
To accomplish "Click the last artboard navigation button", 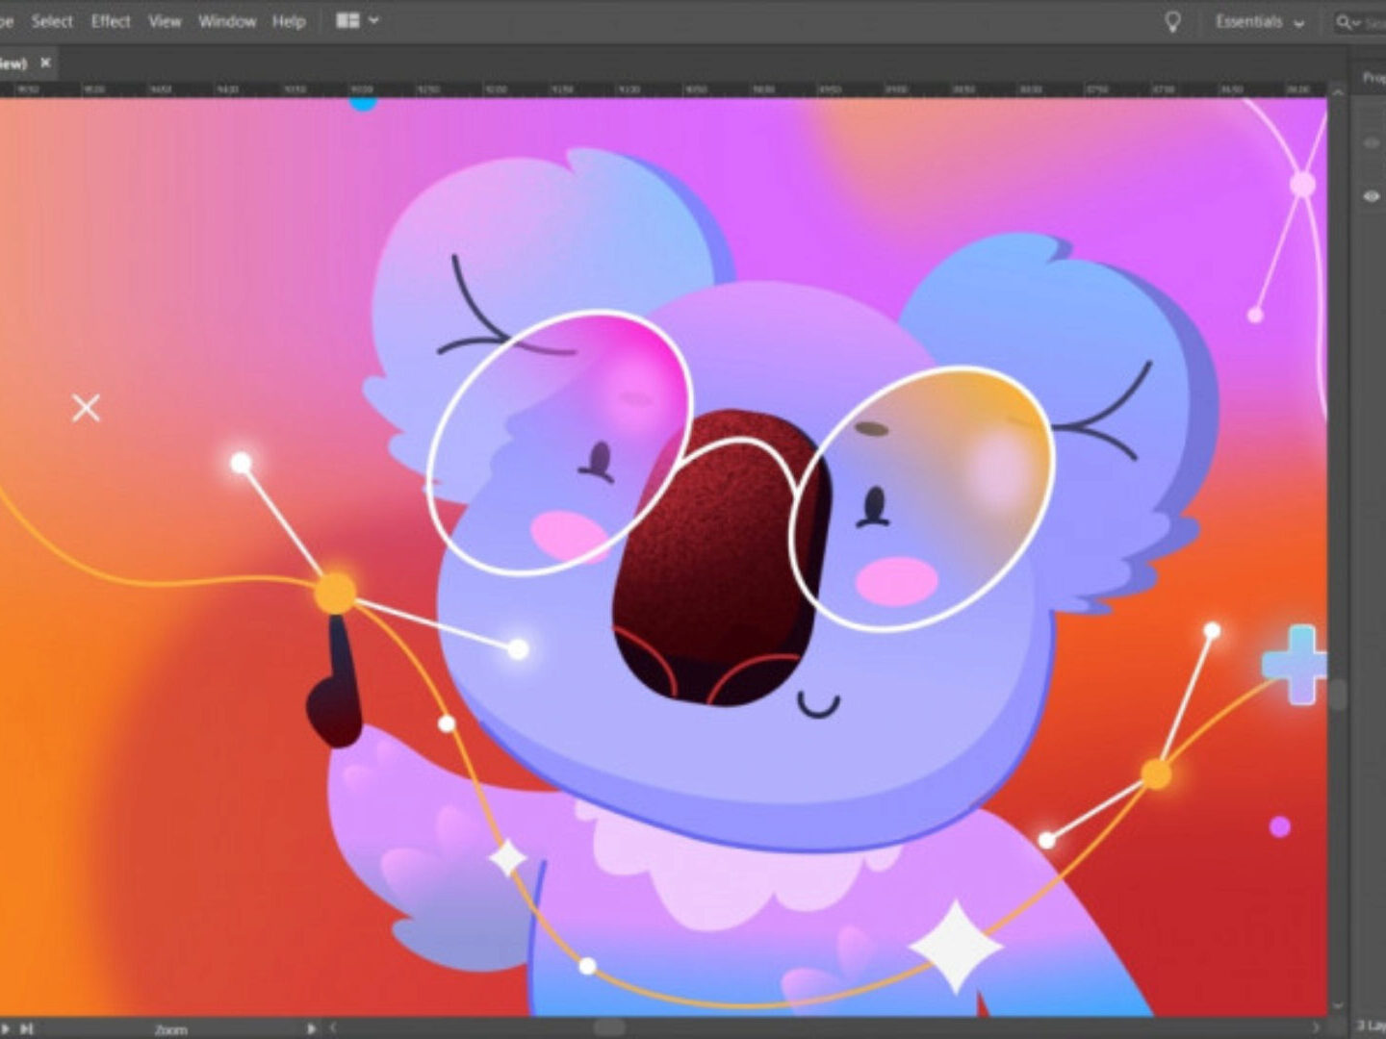I will click(x=27, y=1028).
